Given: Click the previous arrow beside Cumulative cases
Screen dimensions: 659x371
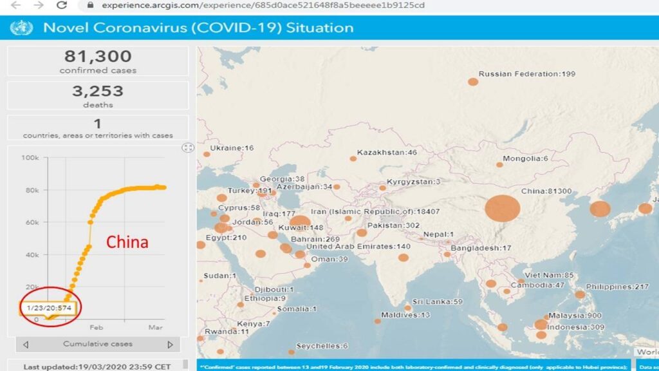Looking at the screenshot, I should pyautogui.click(x=26, y=345).
